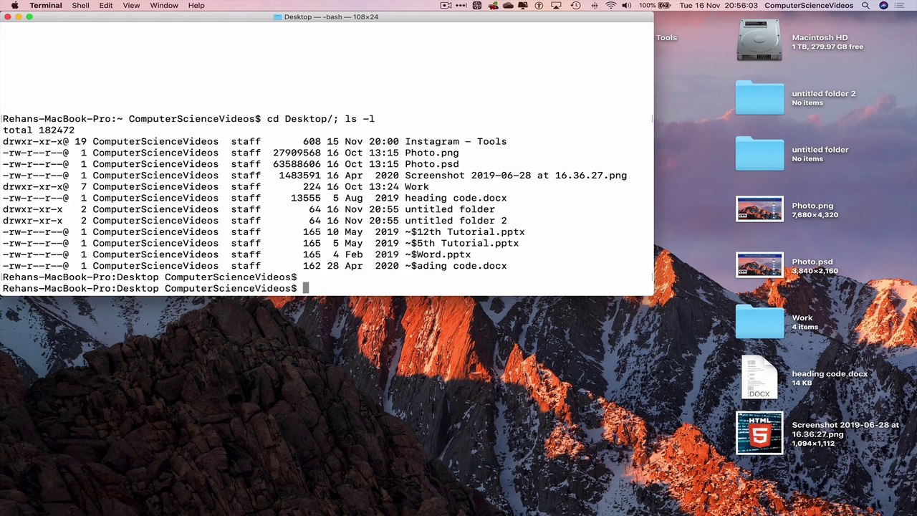Click the battery status indicator
The image size is (917, 516).
tap(656, 5)
